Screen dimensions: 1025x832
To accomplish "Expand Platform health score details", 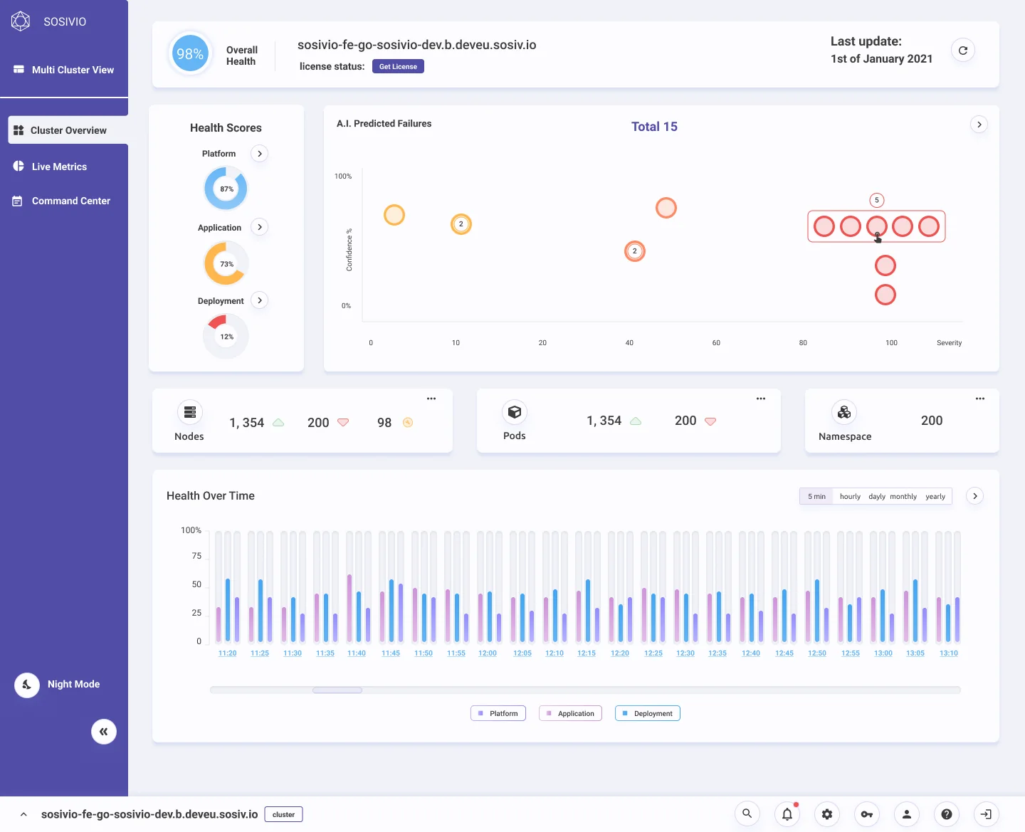I will (260, 154).
